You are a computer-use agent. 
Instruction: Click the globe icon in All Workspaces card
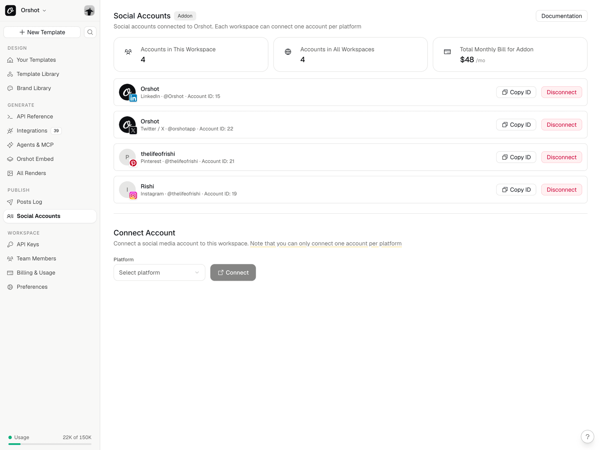click(288, 52)
